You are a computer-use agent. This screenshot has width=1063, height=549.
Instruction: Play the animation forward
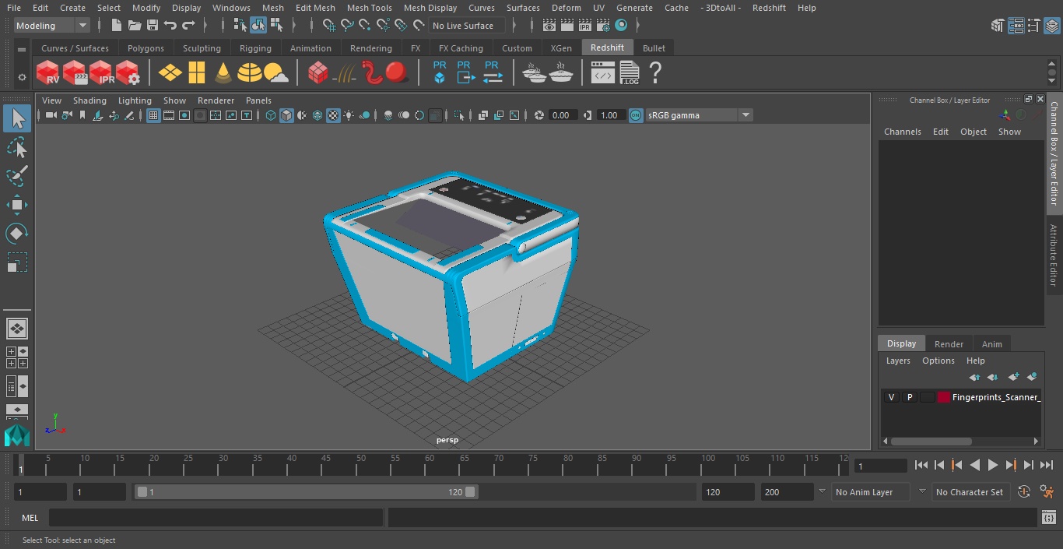click(x=993, y=465)
